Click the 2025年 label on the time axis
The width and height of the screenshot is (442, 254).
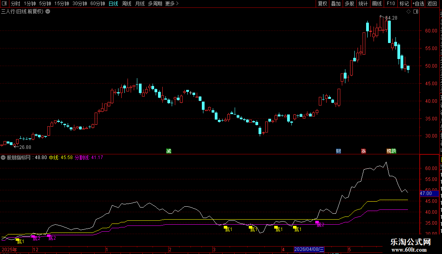[9, 249]
